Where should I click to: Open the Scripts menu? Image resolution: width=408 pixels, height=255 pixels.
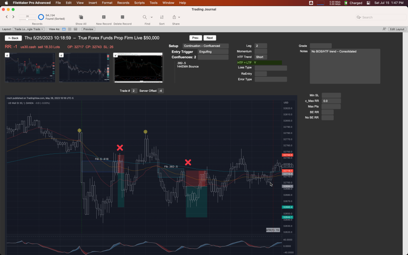[x=139, y=2]
